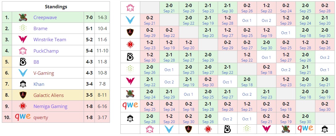Viewport: 336px width, 136px height.
Task: Click Brame logo in crosstable's bottom row
Action: point(247,129)
